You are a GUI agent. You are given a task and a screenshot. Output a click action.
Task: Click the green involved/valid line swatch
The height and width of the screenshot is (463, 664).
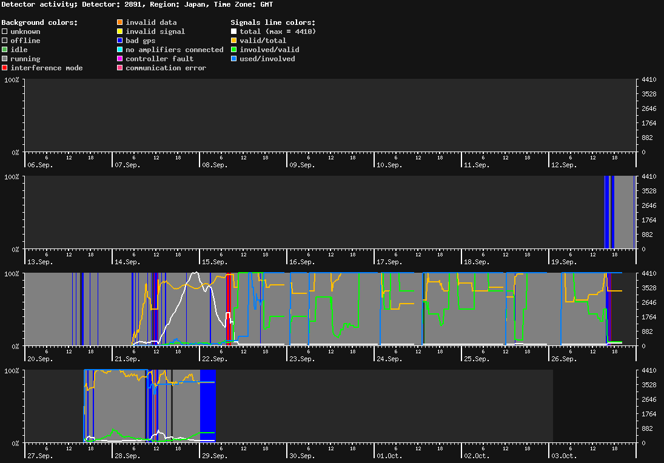tap(234, 50)
